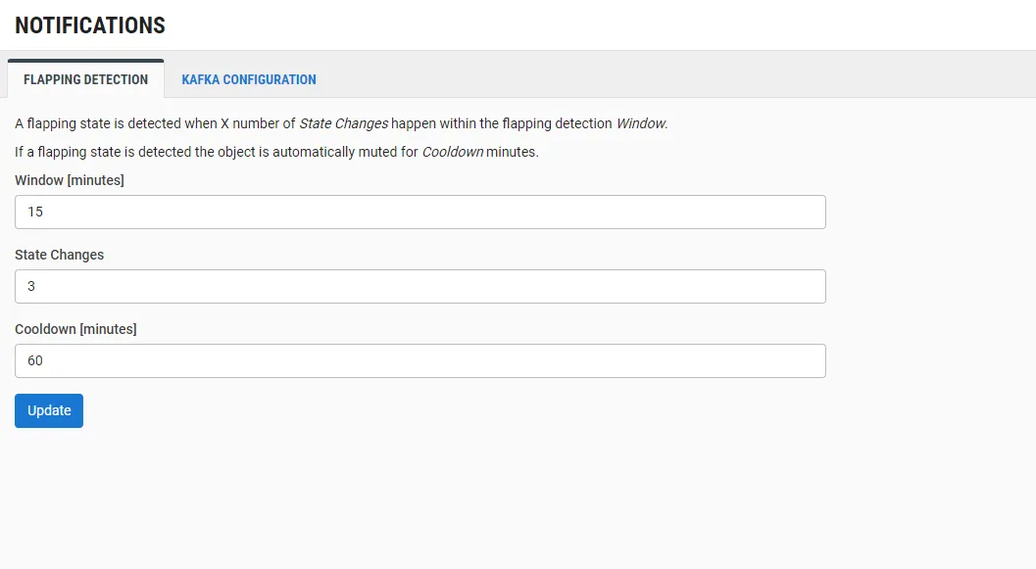
Task: Click the sentence starting 'If a flapping state'
Action: tap(276, 152)
